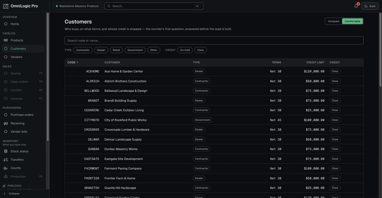Click the ParLogic chart icon
The image size is (382, 198).
point(4,186)
